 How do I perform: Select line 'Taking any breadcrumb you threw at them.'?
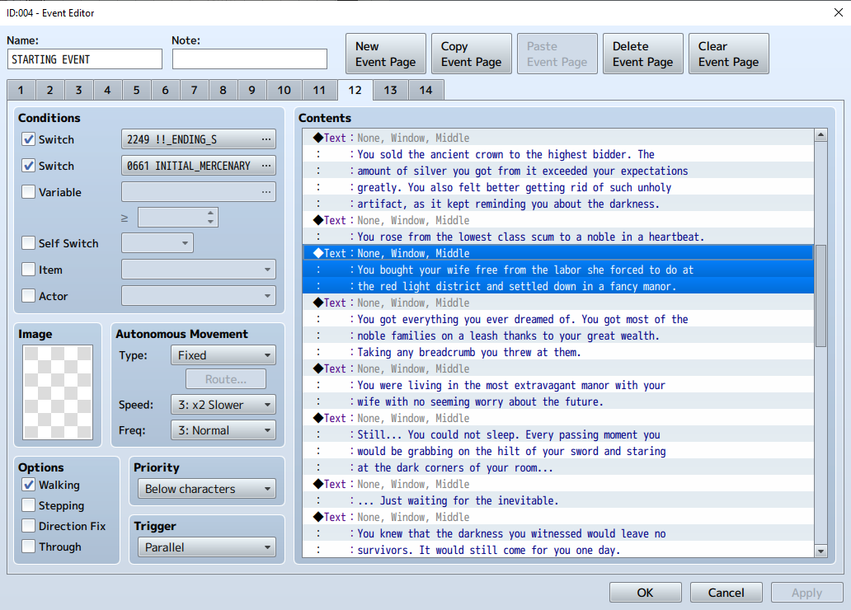click(x=558, y=352)
